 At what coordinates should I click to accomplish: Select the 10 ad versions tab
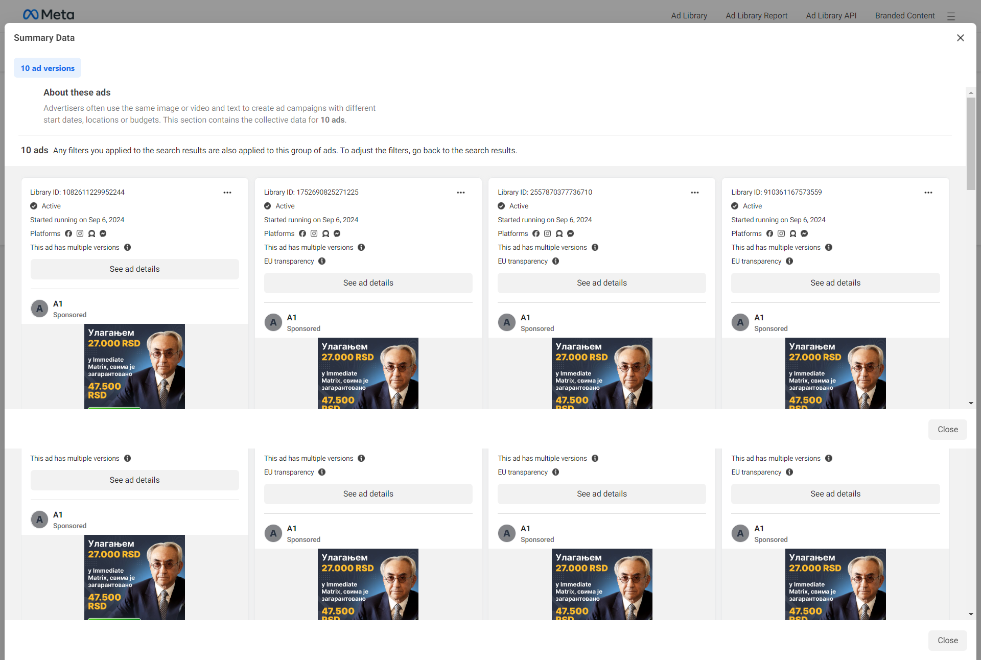click(48, 68)
